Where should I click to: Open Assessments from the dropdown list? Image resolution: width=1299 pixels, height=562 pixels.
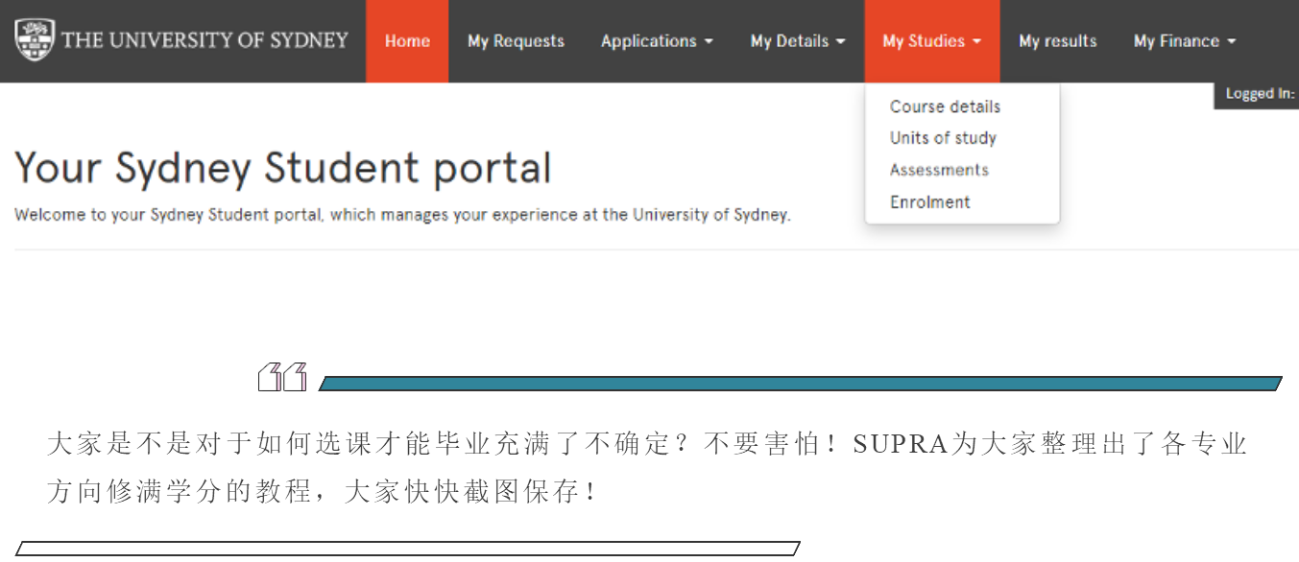pos(939,170)
